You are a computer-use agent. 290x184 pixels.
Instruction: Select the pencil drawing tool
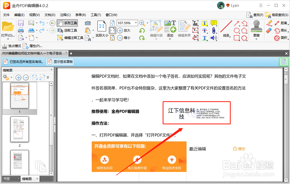click(x=269, y=23)
